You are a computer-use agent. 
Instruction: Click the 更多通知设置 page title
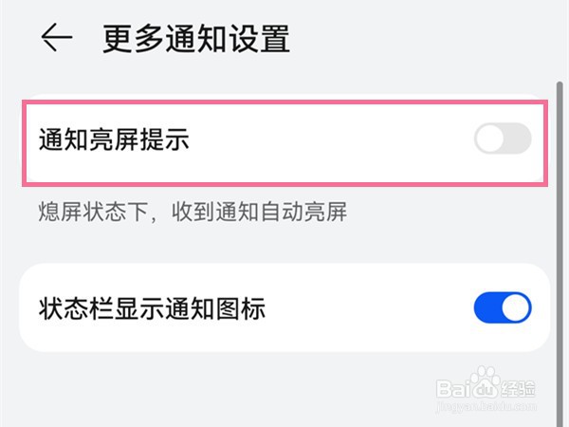pyautogui.click(x=196, y=39)
